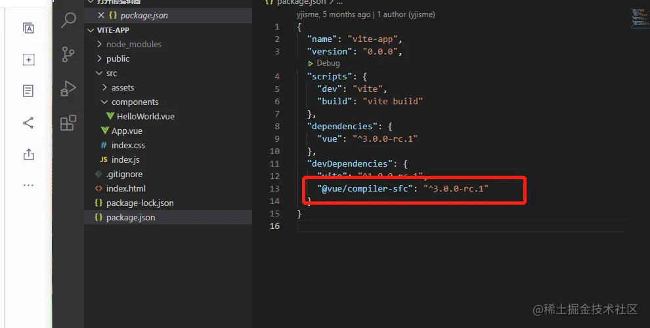Click the Vue icon beside HelloWorld.vue
Image resolution: width=650 pixels, height=328 pixels.
pos(110,116)
